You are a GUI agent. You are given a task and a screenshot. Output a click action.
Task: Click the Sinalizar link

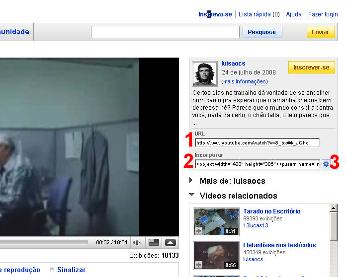[x=71, y=270]
